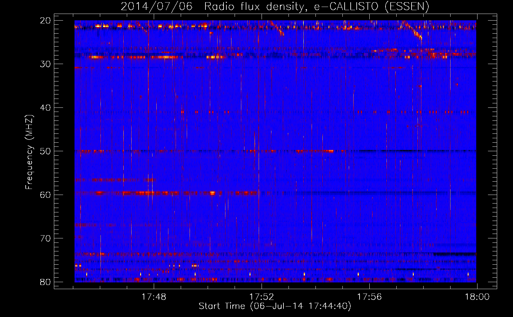The image size is (513, 317).
Task: Select the 18:00 time tick label
Action: click(477, 297)
